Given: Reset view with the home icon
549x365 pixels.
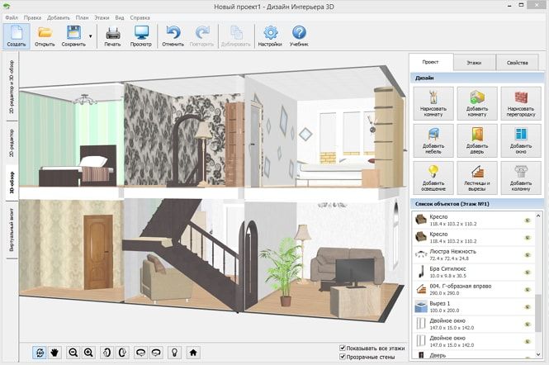Looking at the screenshot, I should pyautogui.click(x=193, y=353).
